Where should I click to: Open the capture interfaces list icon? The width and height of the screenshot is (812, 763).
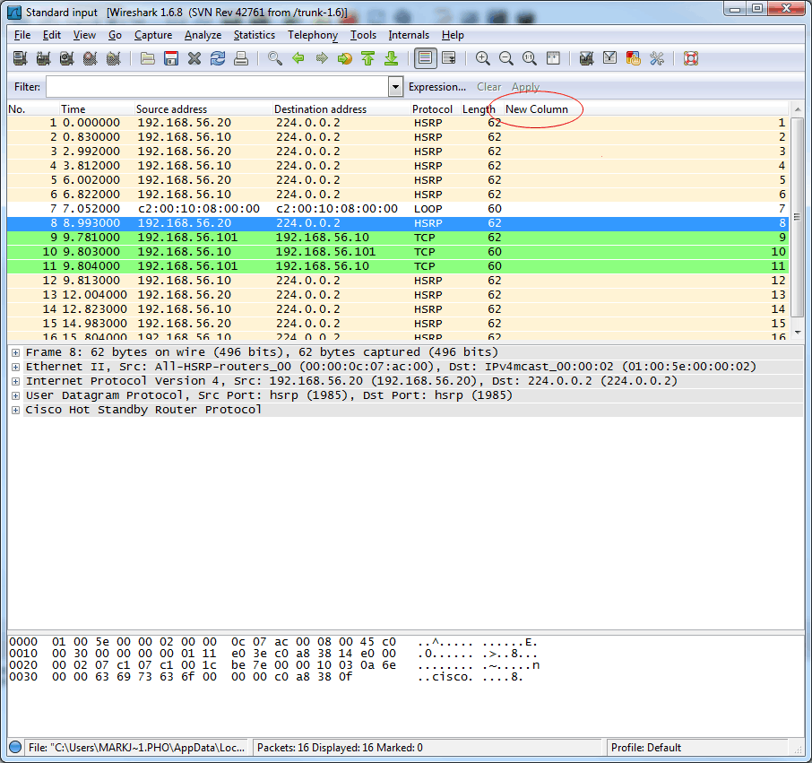(x=21, y=58)
